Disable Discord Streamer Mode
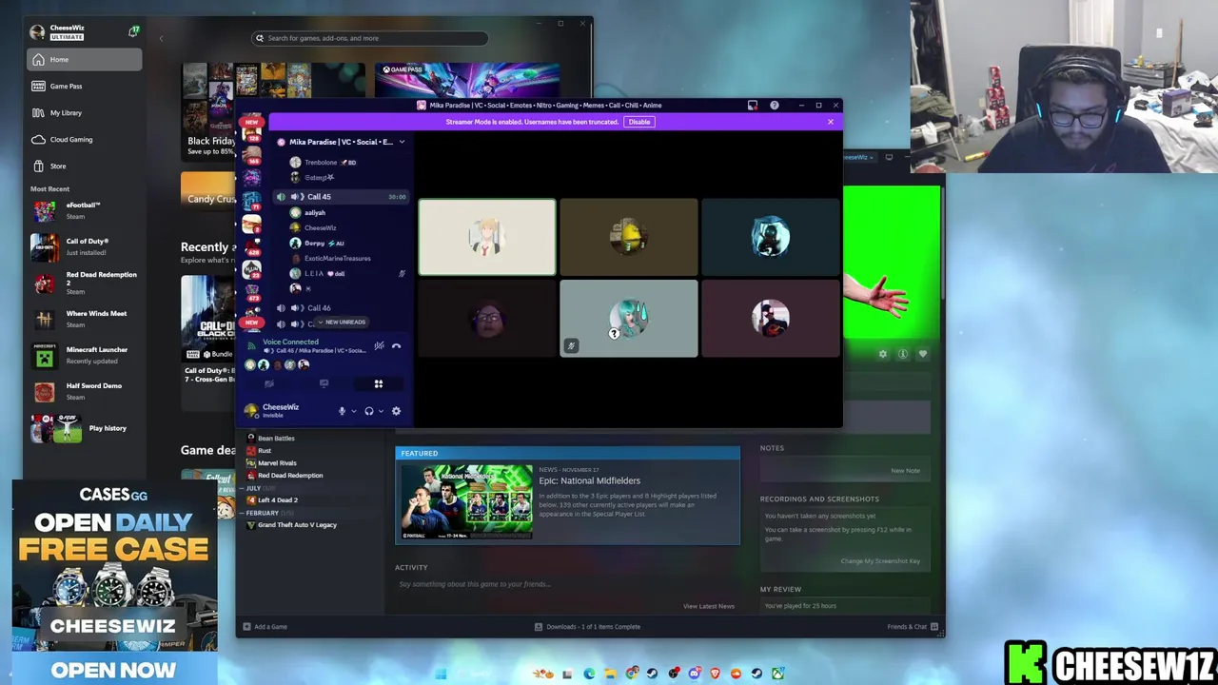The width and height of the screenshot is (1218, 685). [x=639, y=122]
